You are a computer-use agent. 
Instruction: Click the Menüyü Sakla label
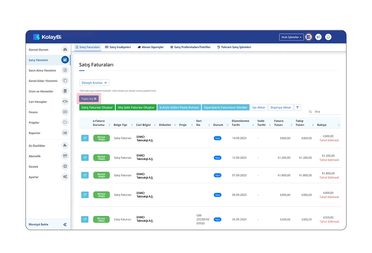pyautogui.click(x=38, y=225)
